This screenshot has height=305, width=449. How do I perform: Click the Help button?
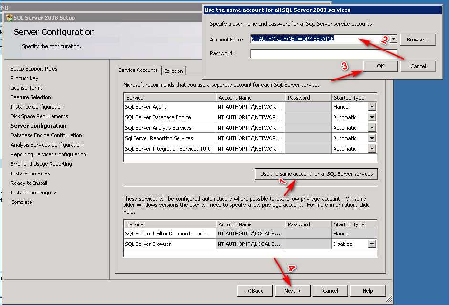pyautogui.click(x=368, y=291)
